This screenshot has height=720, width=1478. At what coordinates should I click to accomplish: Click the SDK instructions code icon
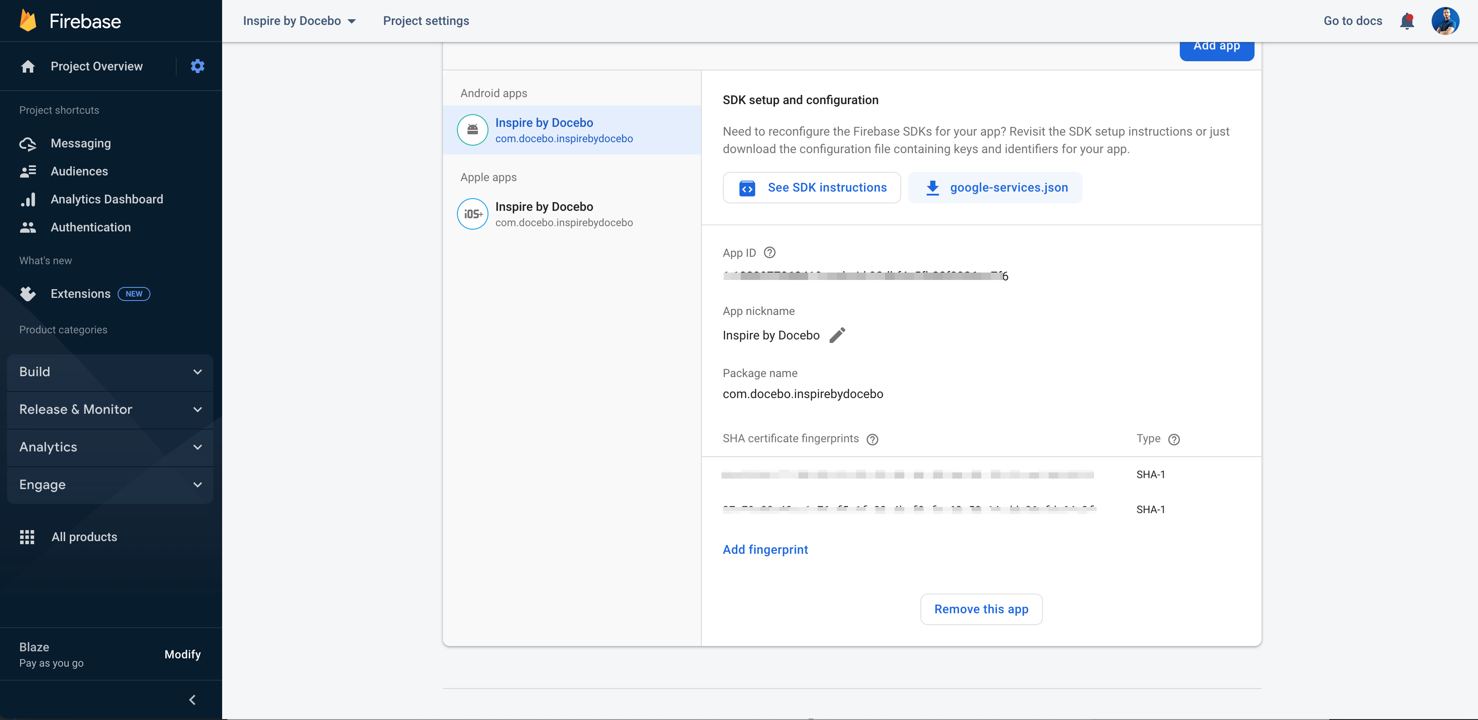pos(747,188)
